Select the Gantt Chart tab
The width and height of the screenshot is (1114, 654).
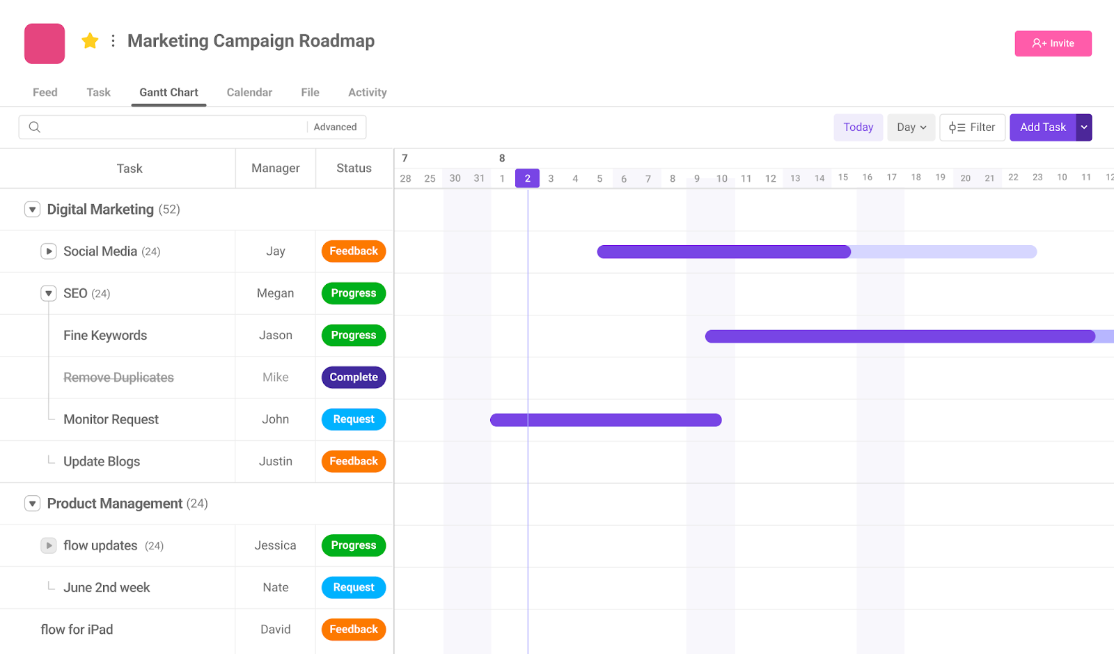[168, 93]
